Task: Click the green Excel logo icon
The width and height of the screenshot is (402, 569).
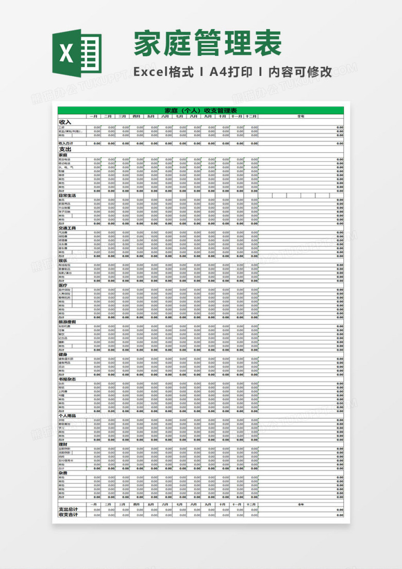Action: pyautogui.click(x=77, y=53)
